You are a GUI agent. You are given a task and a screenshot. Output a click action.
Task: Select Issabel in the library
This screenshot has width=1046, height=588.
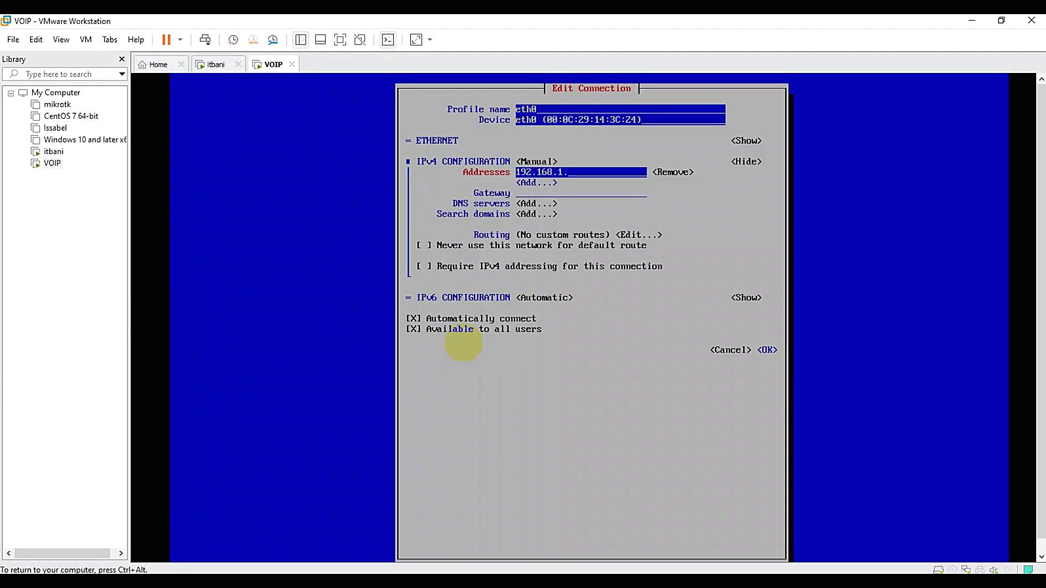(x=55, y=128)
